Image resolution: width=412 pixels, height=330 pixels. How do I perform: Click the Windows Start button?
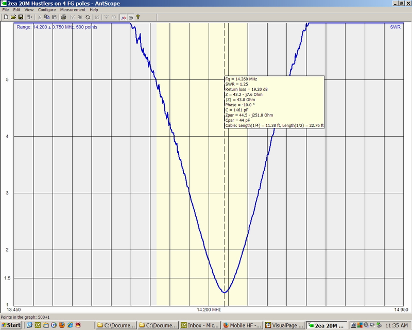coord(11,325)
